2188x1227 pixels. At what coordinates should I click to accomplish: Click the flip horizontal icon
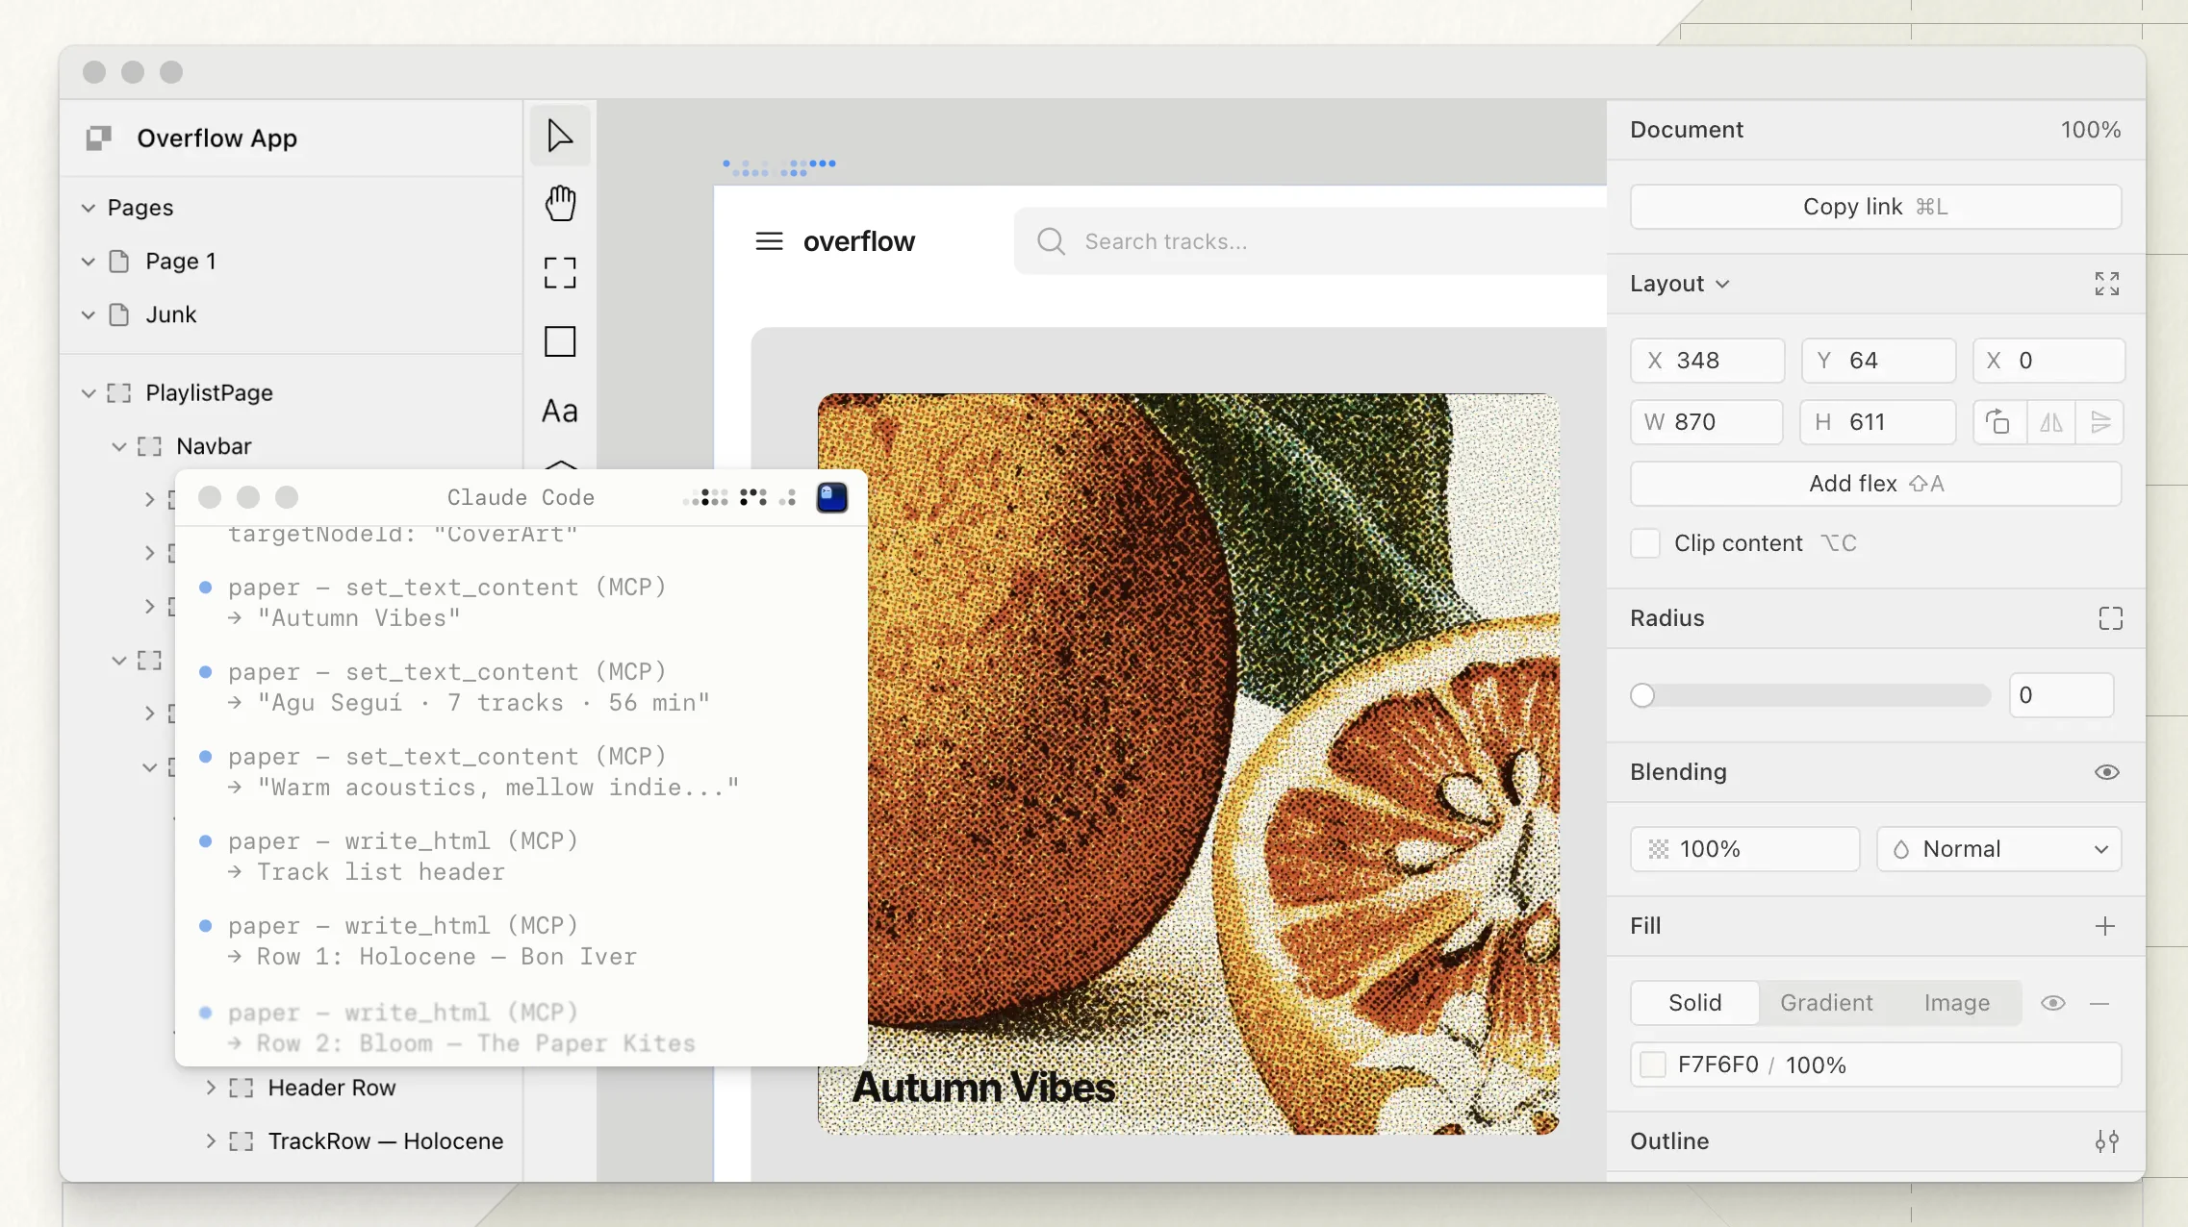[x=2050, y=422]
